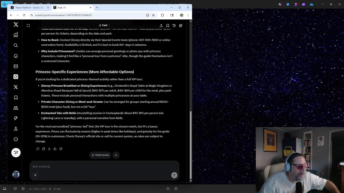The height and width of the screenshot is (193, 344).
Task: Open Grok chat history clock icon
Action: pyautogui.click(x=174, y=25)
